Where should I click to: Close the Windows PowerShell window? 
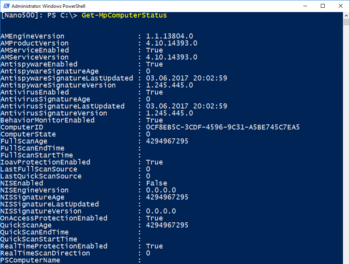click(341, 6)
